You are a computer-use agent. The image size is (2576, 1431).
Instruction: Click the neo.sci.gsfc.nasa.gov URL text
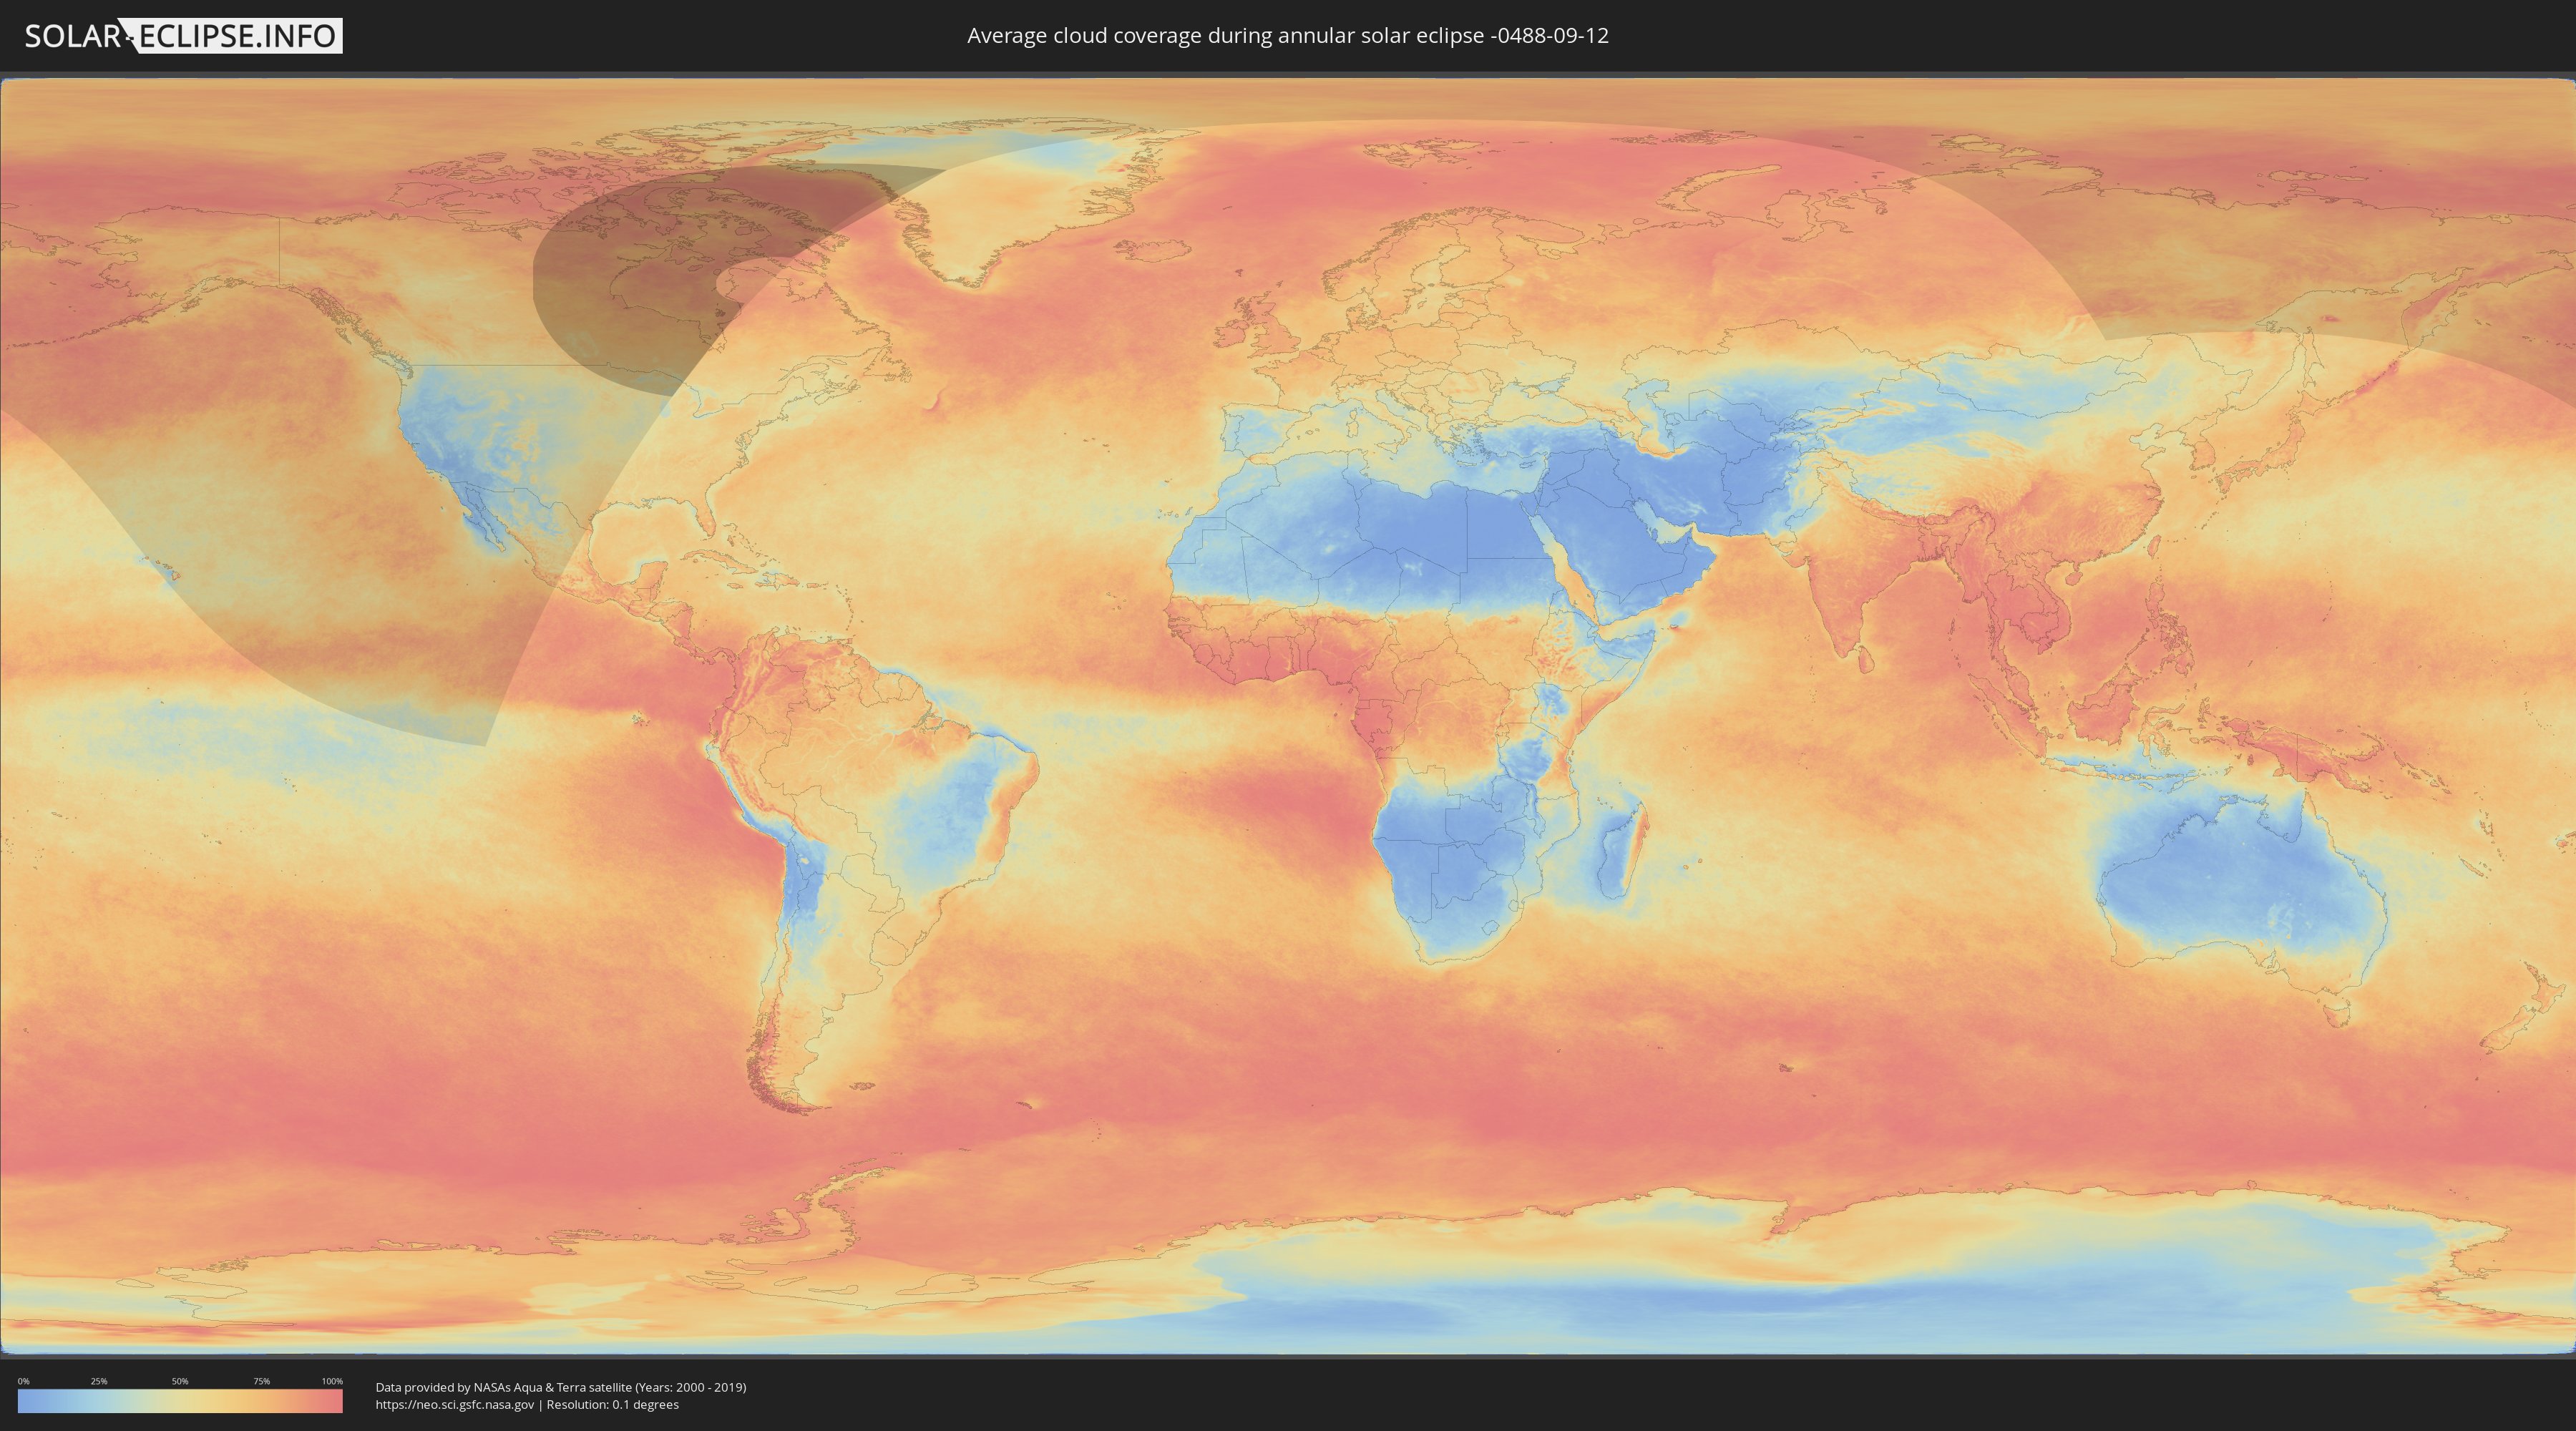tap(455, 1404)
